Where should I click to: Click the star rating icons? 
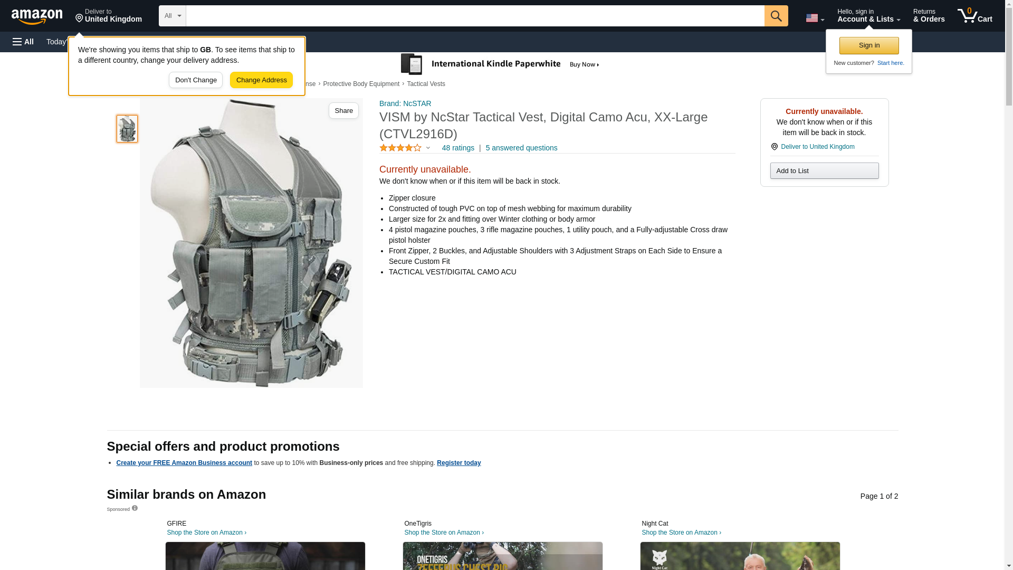pyautogui.click(x=400, y=148)
